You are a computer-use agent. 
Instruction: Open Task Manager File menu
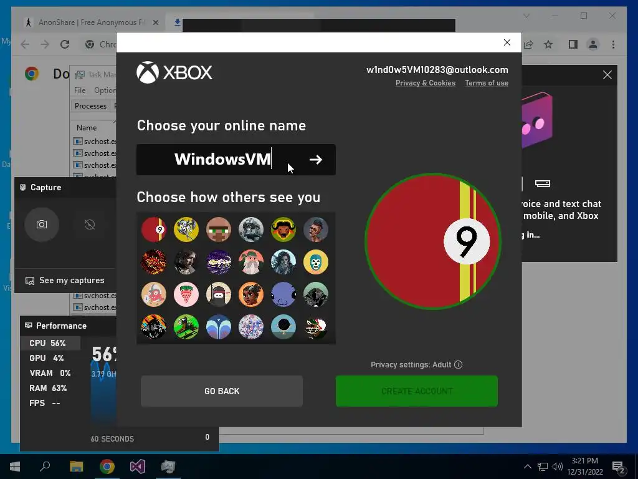pos(80,90)
